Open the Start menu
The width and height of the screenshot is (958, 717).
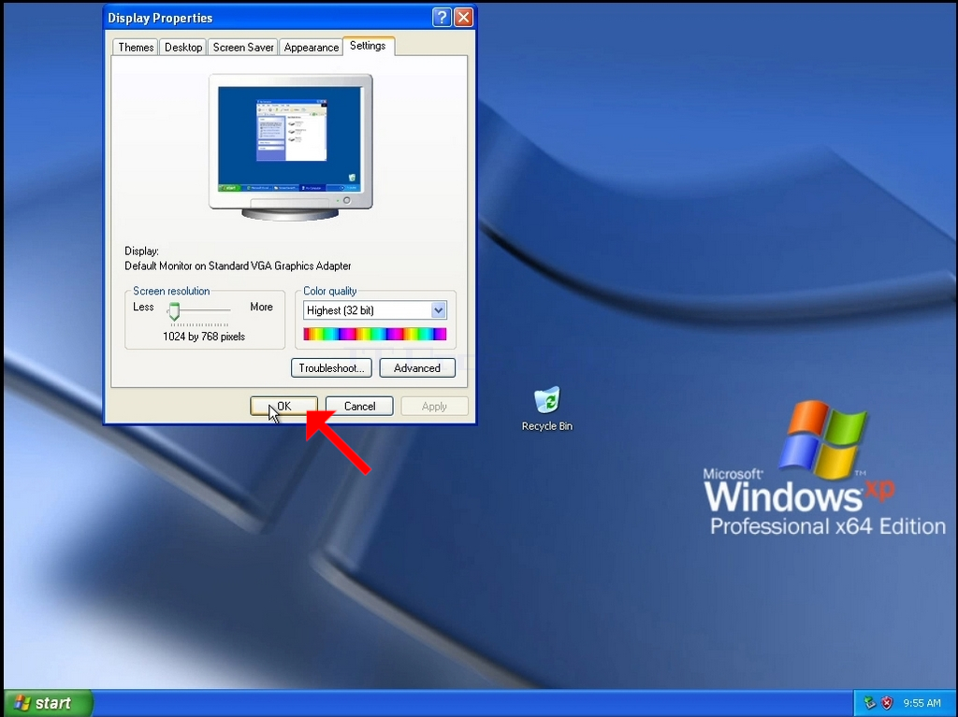[x=48, y=703]
